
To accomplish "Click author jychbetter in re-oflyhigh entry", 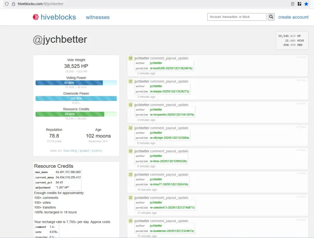I will coord(156,133).
